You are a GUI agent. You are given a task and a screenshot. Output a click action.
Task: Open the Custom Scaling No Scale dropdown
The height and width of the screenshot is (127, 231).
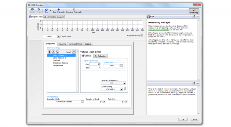pos(121,89)
